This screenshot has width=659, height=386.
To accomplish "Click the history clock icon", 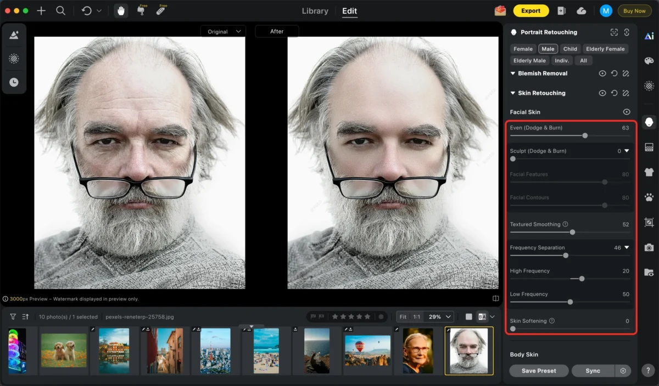I will pos(14,82).
